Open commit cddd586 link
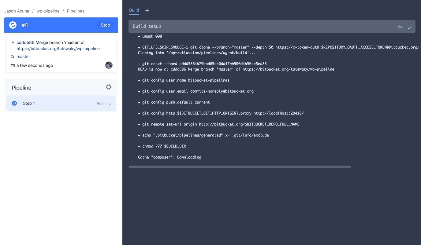 (x=25, y=42)
